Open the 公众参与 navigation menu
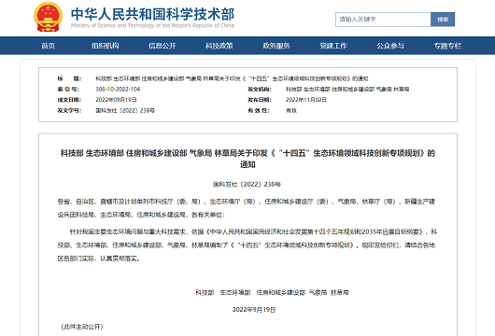495x336 pixels. 390,46
